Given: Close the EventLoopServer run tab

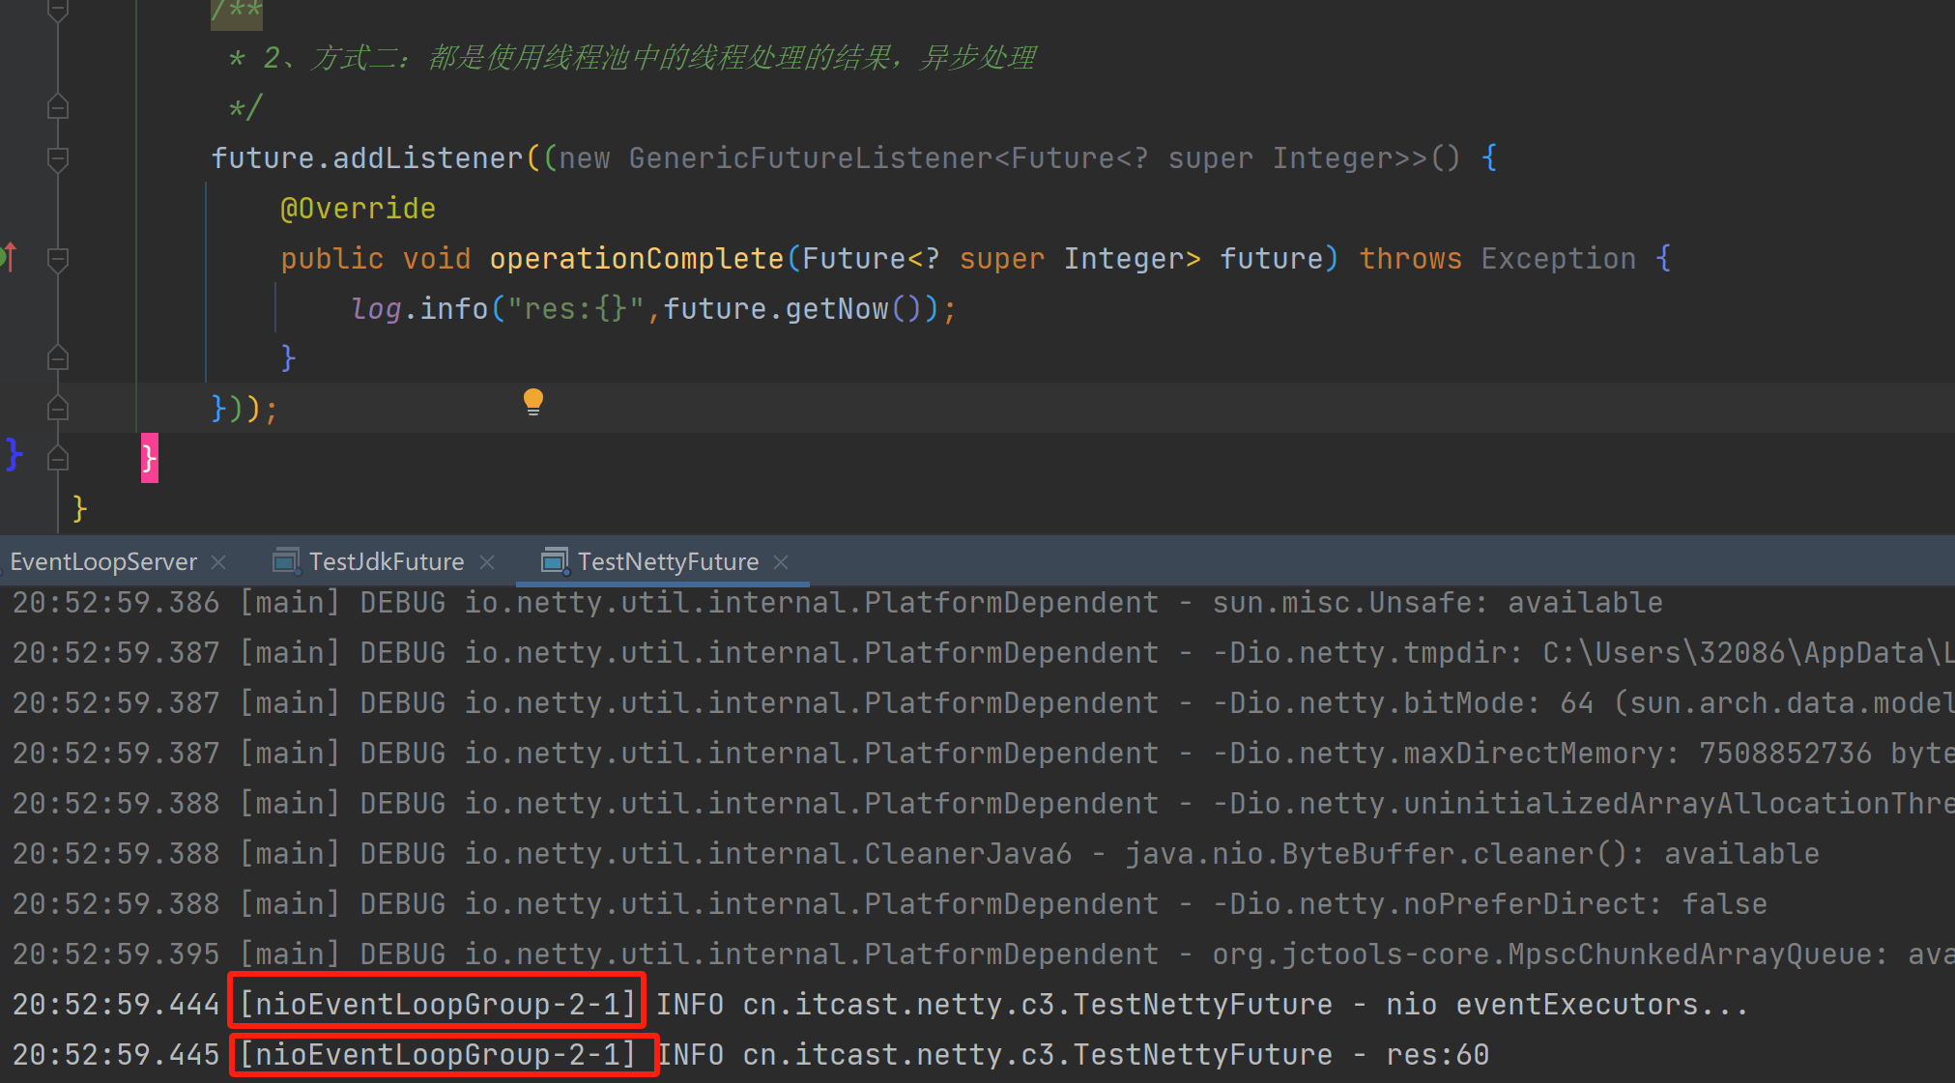Looking at the screenshot, I should (x=219, y=562).
